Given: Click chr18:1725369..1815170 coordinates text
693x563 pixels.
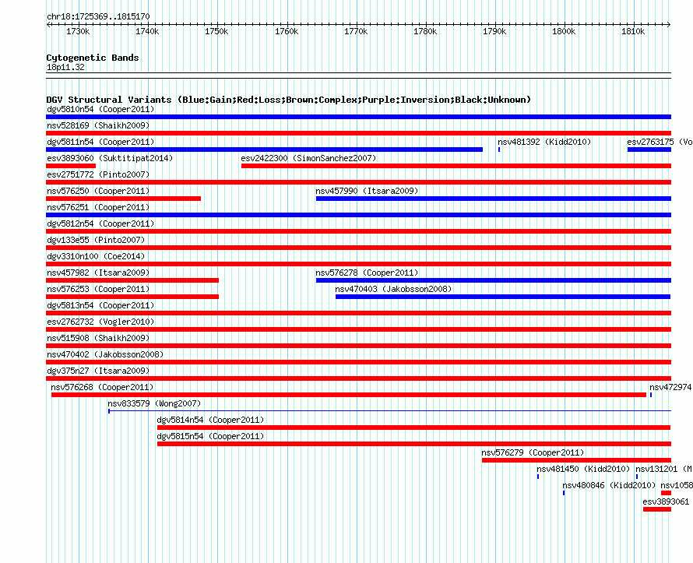Looking at the screenshot, I should (98, 16).
